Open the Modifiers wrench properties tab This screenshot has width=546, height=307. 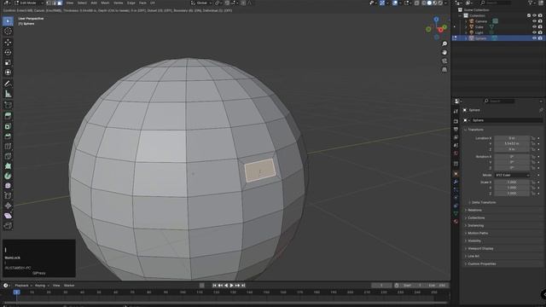pos(456,182)
